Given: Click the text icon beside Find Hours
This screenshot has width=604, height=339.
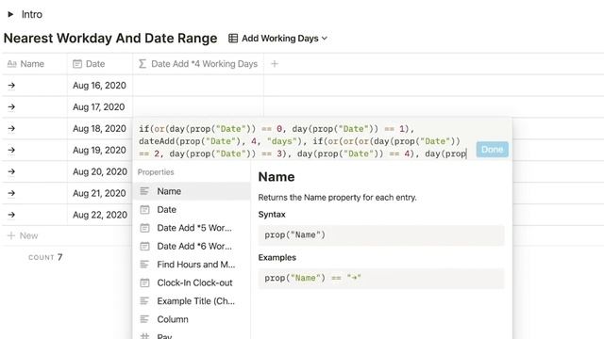Looking at the screenshot, I should pyautogui.click(x=144, y=265).
